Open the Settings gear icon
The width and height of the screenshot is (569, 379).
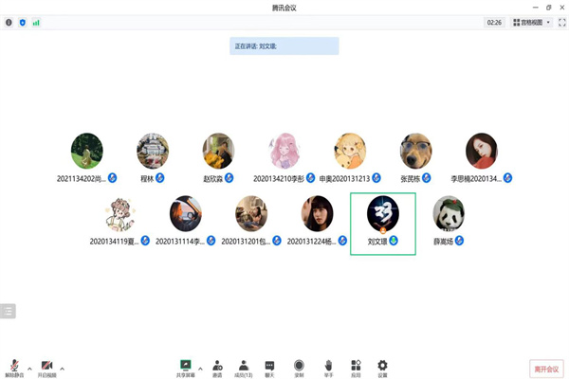[382, 369]
